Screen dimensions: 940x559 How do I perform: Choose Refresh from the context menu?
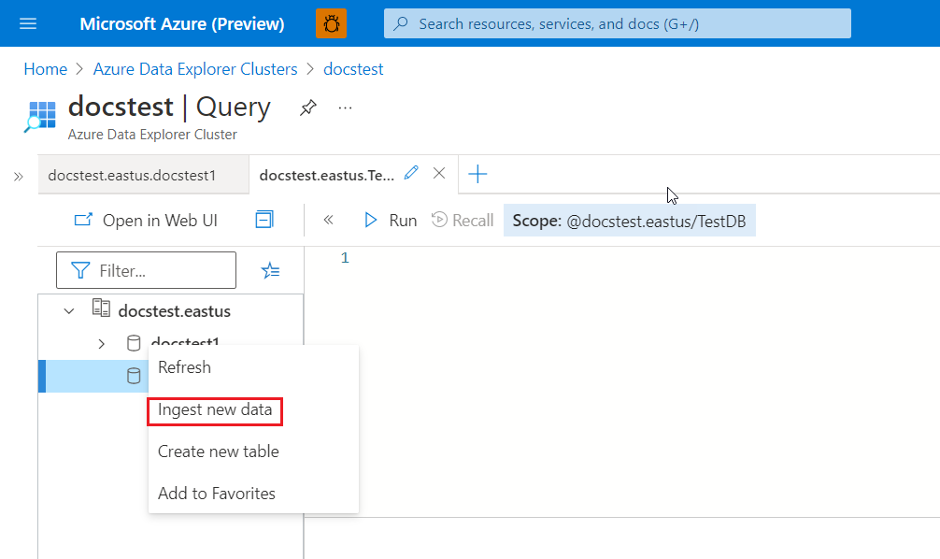(184, 367)
